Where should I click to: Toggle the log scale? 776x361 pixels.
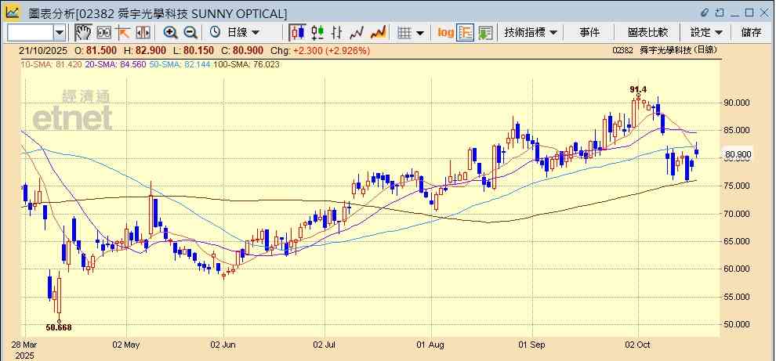pos(445,32)
